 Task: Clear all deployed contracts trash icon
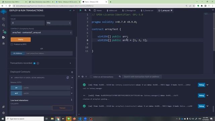tap(72, 72)
